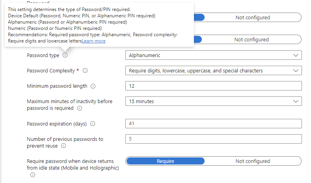The height and width of the screenshot is (183, 311).
Task: Click info icon next to Password type
Action: 65,55
